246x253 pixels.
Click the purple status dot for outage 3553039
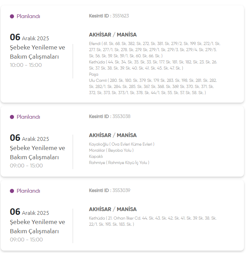click(12, 191)
